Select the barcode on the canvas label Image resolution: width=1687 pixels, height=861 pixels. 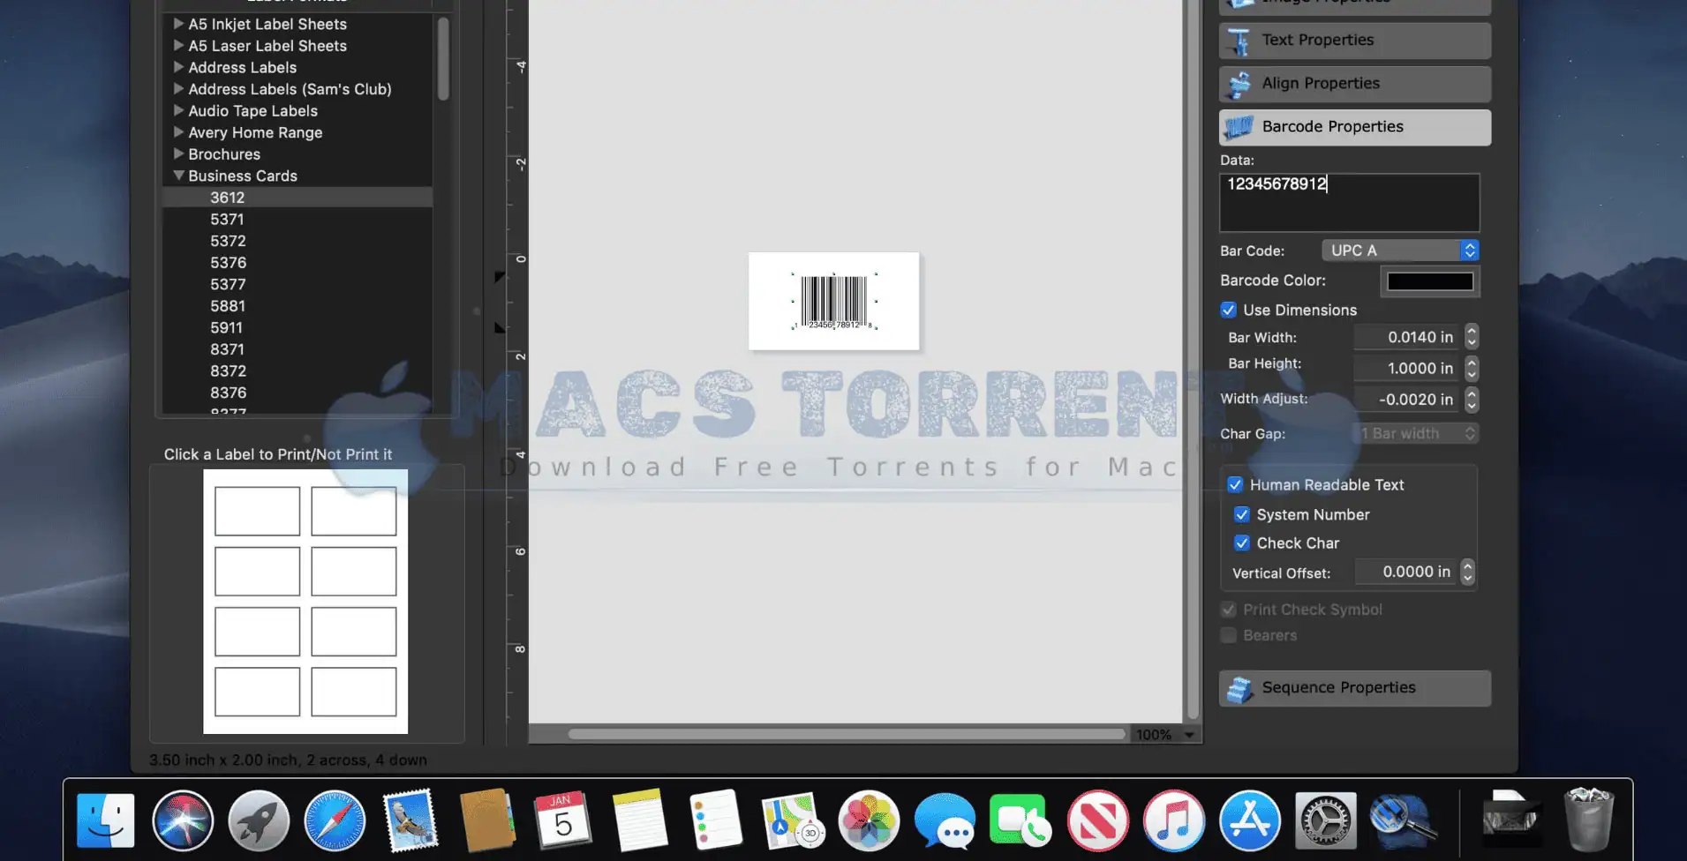(x=834, y=302)
